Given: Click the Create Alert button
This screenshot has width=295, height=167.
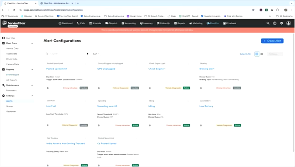Looking at the screenshot, I should click(x=272, y=41).
